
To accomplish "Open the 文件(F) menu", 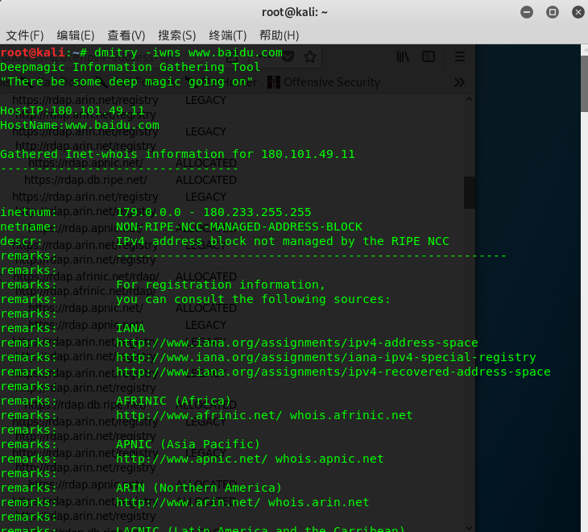I will tap(25, 35).
